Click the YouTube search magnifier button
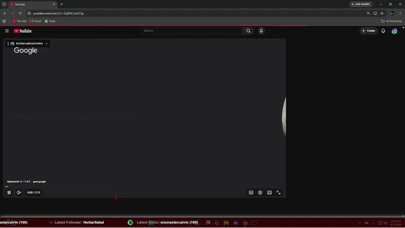The image size is (405, 228). pos(248,31)
